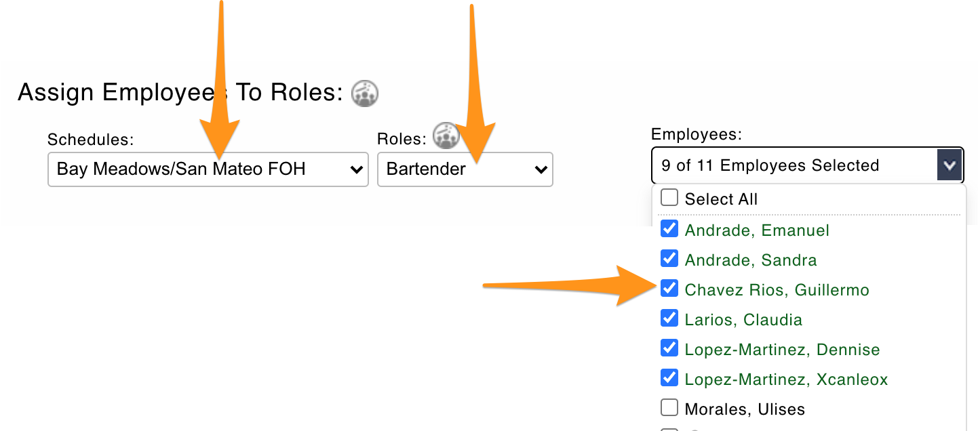Click the 'Lopez-Martinez, Xcanleox' name text
The height and width of the screenshot is (431, 978).
[786, 379]
